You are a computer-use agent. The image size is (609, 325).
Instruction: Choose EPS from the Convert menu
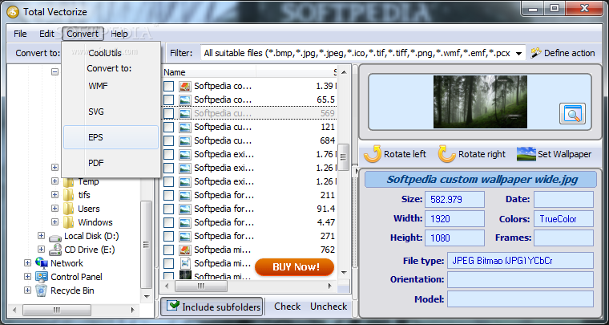point(111,137)
